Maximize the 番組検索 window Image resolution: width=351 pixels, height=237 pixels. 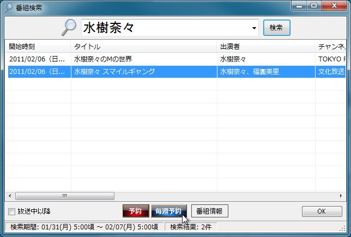point(314,6)
